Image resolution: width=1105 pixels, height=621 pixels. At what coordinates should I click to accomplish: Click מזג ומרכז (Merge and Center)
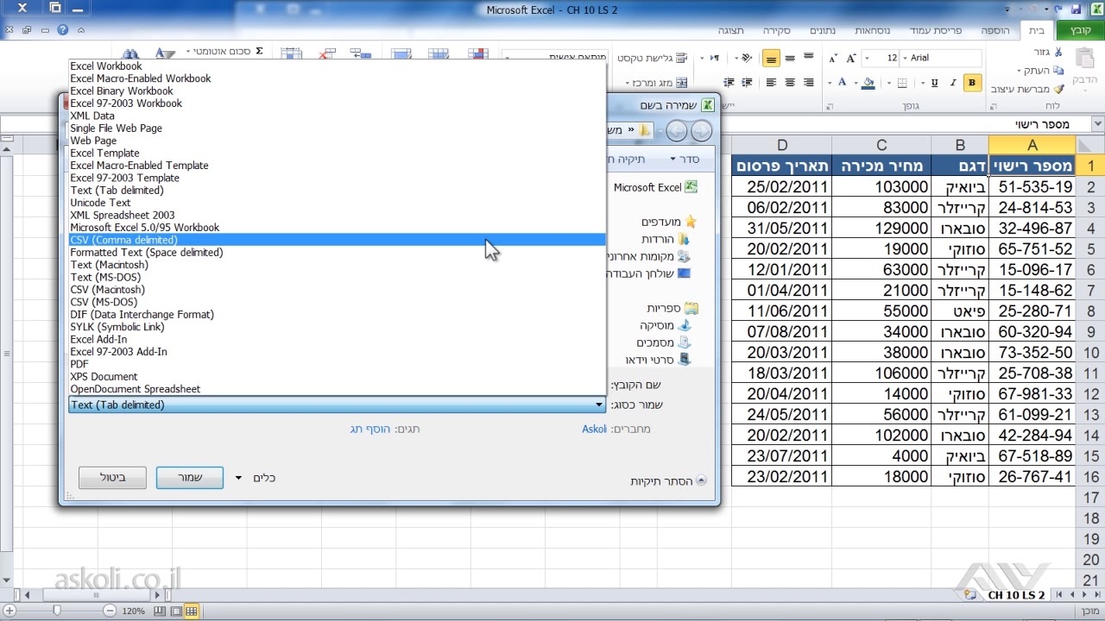click(x=654, y=83)
